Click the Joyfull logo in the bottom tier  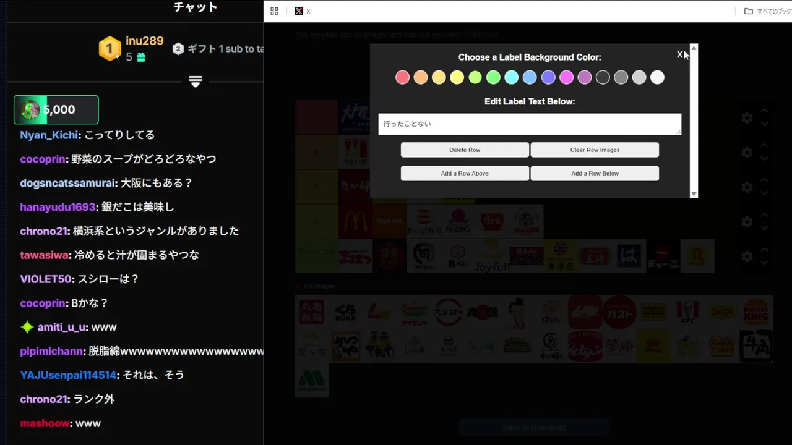[492, 256]
